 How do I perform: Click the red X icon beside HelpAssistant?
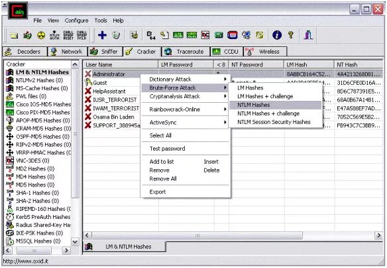[88, 91]
